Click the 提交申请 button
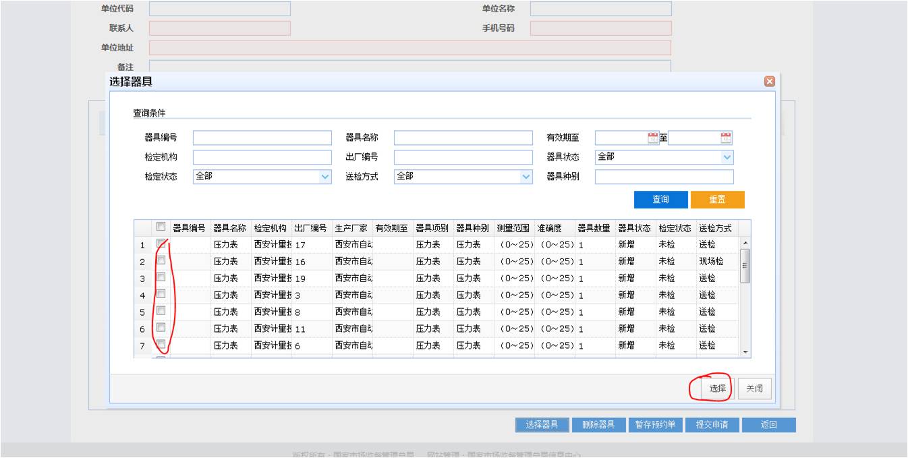Image resolution: width=908 pixels, height=458 pixels. click(712, 425)
